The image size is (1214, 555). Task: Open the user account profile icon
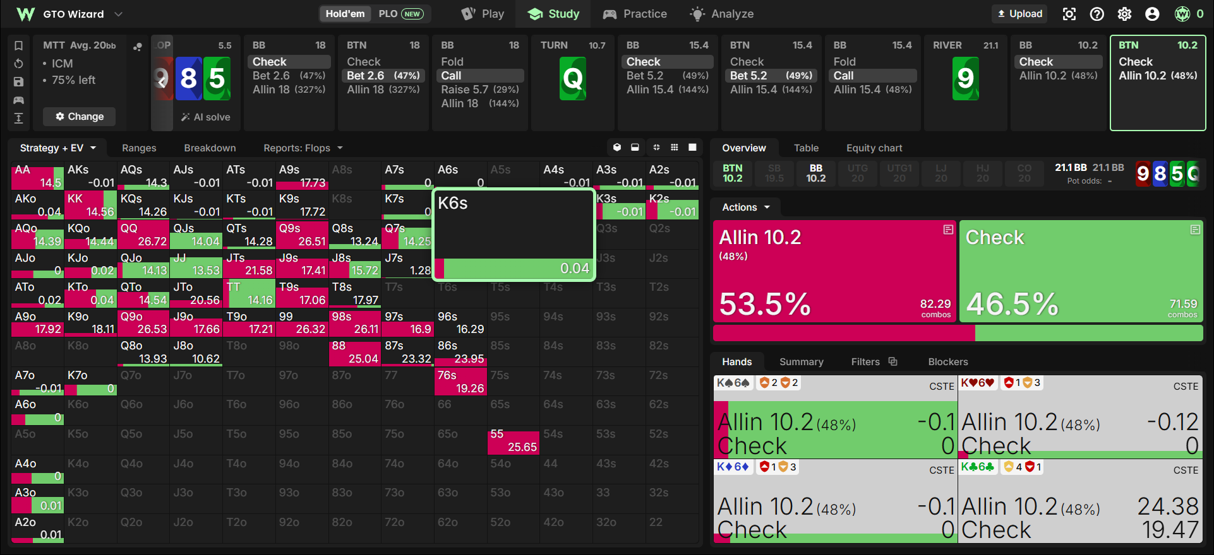pos(1152,14)
